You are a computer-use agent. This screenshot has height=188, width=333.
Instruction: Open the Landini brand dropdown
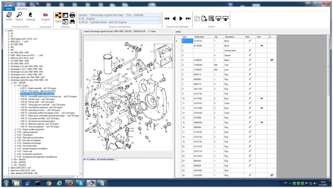(89, 14)
